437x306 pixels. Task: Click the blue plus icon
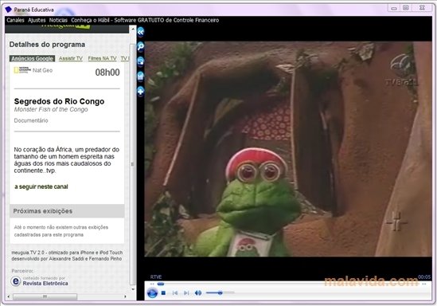click(141, 91)
